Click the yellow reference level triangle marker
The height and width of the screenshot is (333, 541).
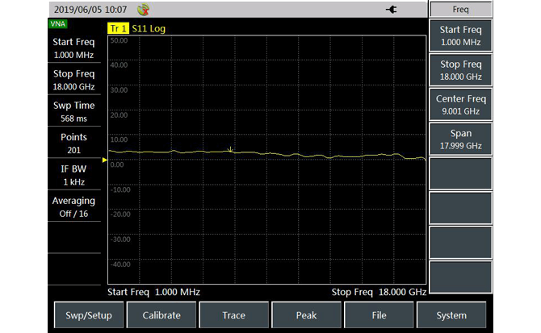coord(104,160)
